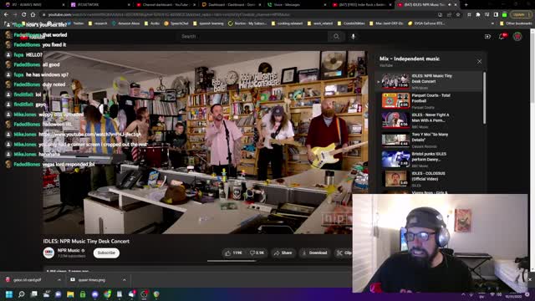Share the IDLES video
This screenshot has height=301, width=535.
[x=283, y=253]
